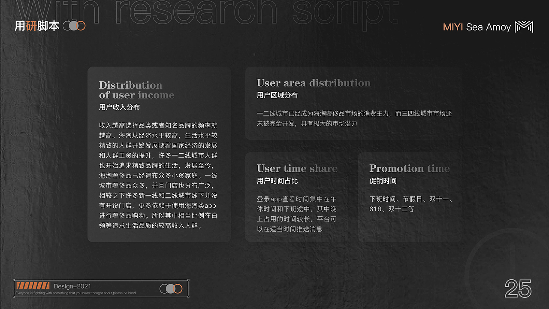This screenshot has height=309, width=549.
Task: Click the 用户收入分布 subtitle
Action: pyautogui.click(x=119, y=107)
